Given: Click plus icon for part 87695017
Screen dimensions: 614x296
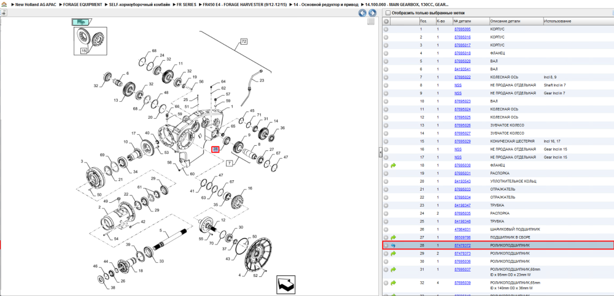Looking at the screenshot, I should coord(386,45).
